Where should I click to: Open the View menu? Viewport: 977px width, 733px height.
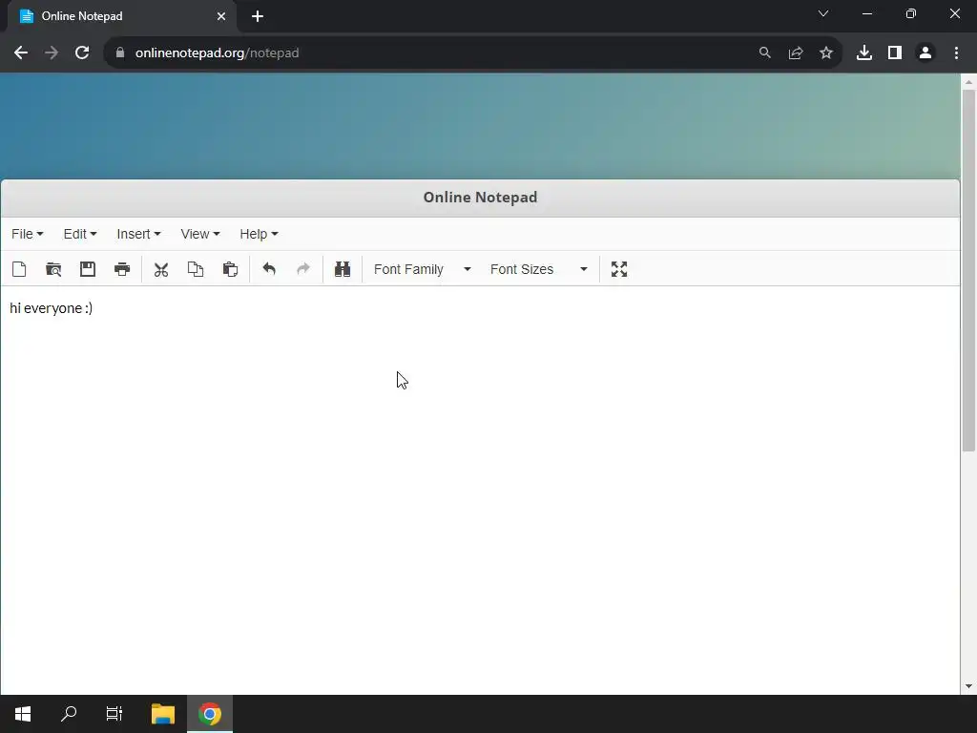click(x=200, y=234)
